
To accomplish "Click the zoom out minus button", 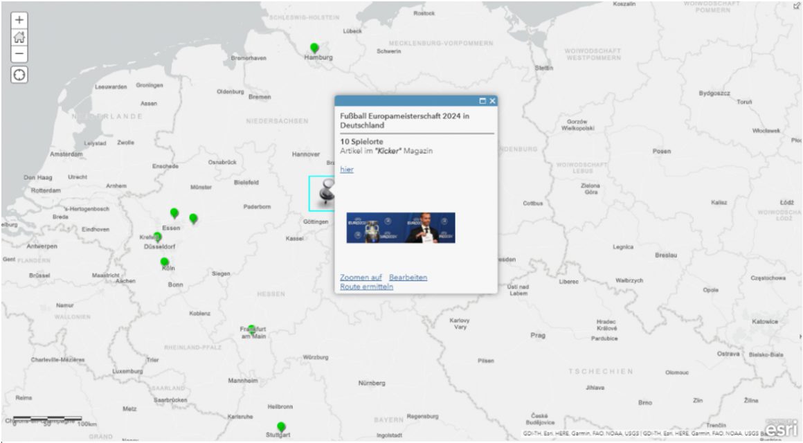I will pyautogui.click(x=19, y=54).
